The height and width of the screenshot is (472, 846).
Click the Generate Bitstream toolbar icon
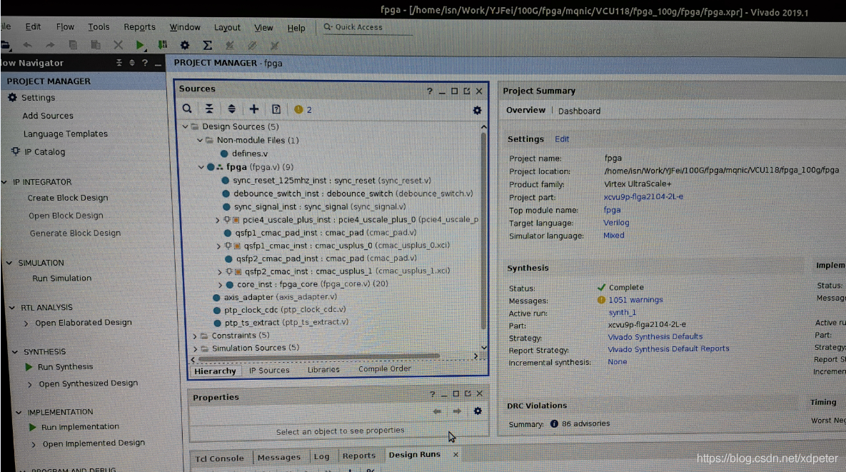coord(162,45)
